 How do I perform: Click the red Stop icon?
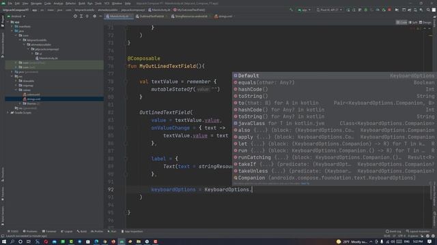pos(389,10)
